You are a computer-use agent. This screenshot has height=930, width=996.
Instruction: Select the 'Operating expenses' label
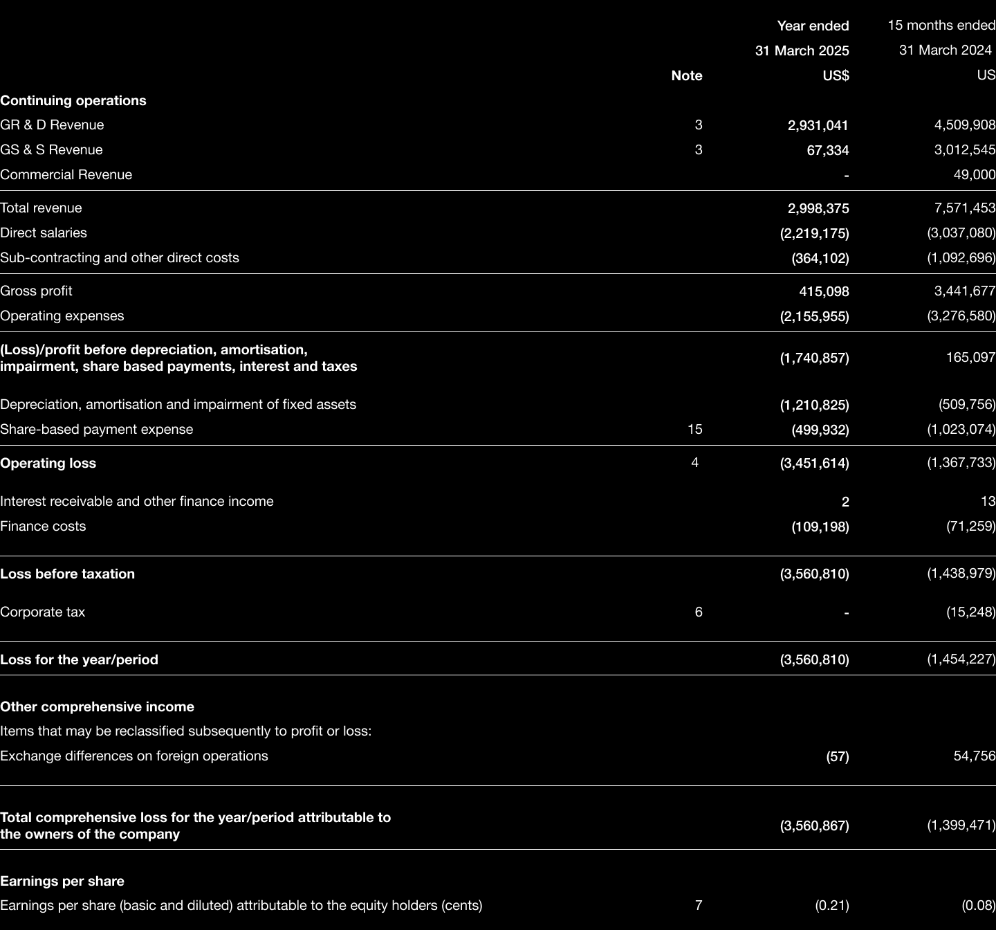(62, 316)
